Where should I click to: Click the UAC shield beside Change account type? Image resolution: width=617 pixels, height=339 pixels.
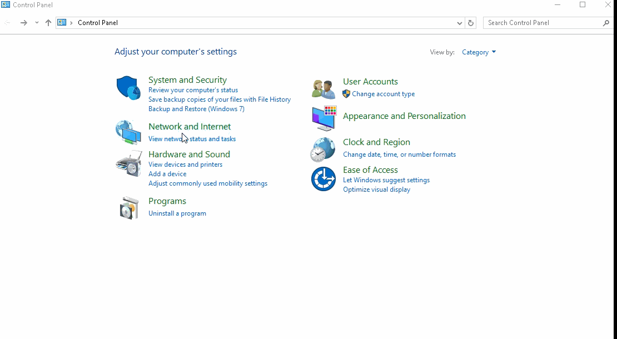pyautogui.click(x=346, y=93)
